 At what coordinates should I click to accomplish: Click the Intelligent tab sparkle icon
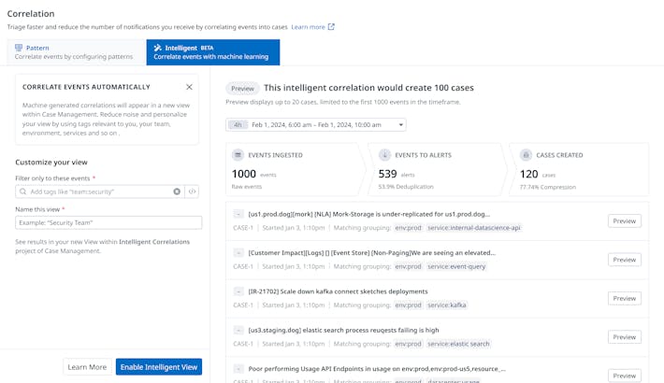pos(157,48)
